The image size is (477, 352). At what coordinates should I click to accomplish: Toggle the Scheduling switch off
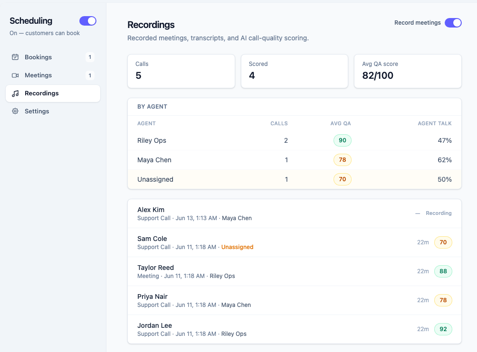[x=88, y=21]
